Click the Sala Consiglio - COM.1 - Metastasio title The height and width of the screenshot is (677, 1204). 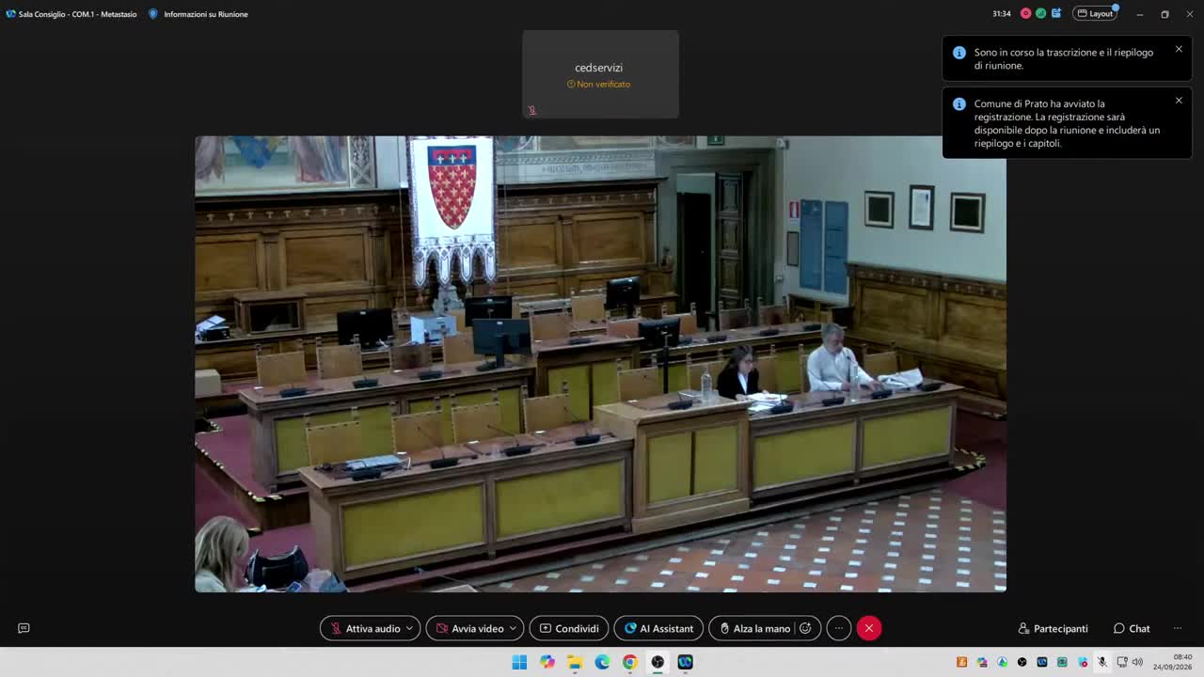click(x=77, y=14)
